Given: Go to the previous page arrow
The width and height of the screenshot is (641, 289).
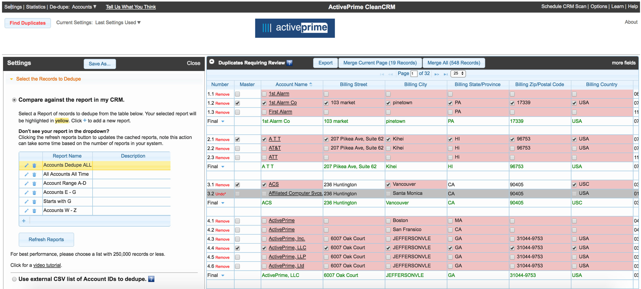Looking at the screenshot, I should tap(390, 74).
